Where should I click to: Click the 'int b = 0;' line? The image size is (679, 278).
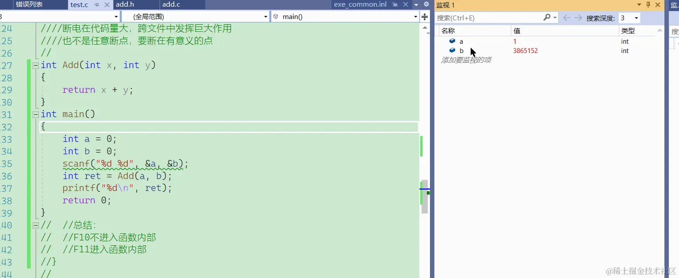[x=89, y=151]
